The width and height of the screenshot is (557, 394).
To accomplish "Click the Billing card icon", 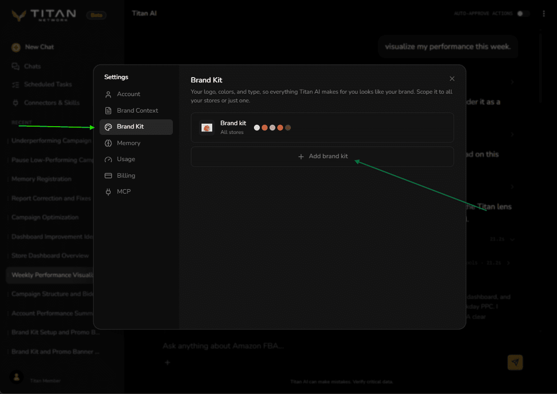I will pos(108,176).
